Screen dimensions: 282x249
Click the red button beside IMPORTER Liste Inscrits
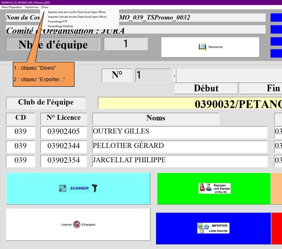coord(277,228)
